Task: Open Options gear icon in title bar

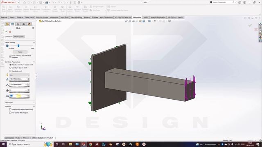Action: click(x=79, y=2)
